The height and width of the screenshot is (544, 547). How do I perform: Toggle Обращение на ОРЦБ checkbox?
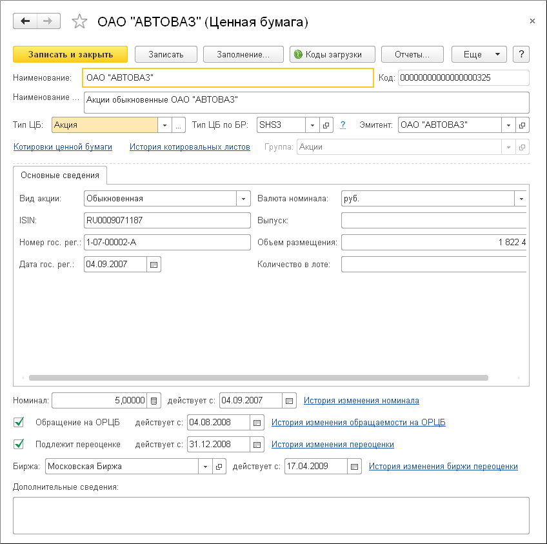click(19, 422)
